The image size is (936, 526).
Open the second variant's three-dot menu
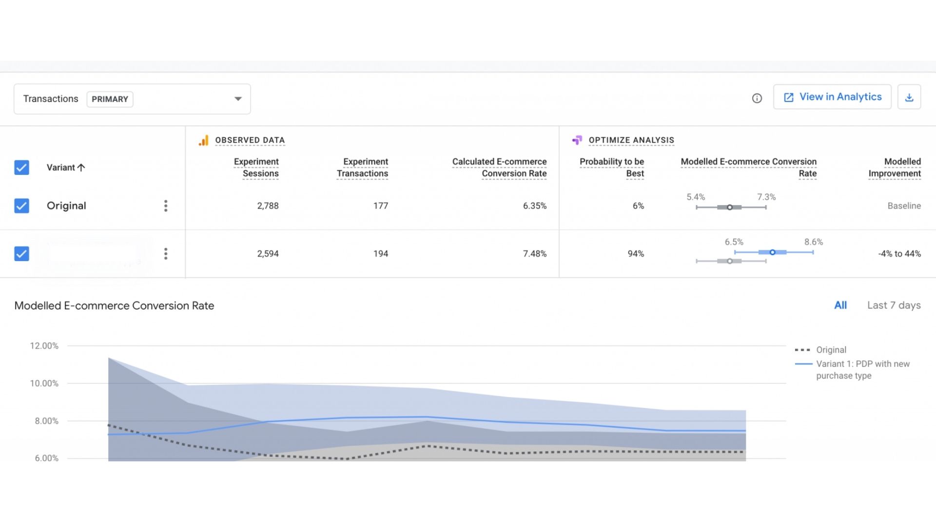(x=166, y=254)
